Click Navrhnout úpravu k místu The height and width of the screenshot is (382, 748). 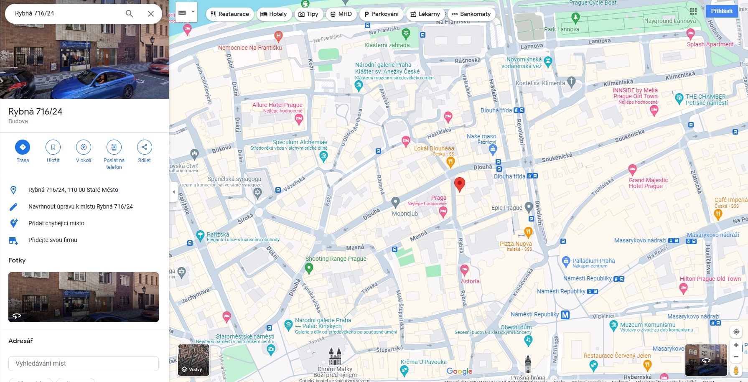pos(81,206)
